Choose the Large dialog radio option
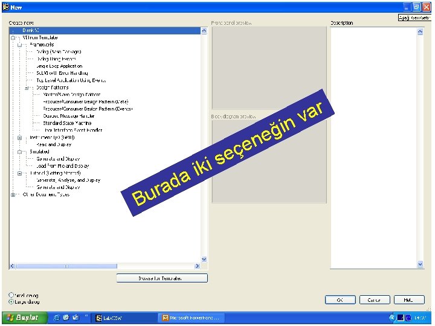Screen dimensions: 435x326 tap(11, 302)
